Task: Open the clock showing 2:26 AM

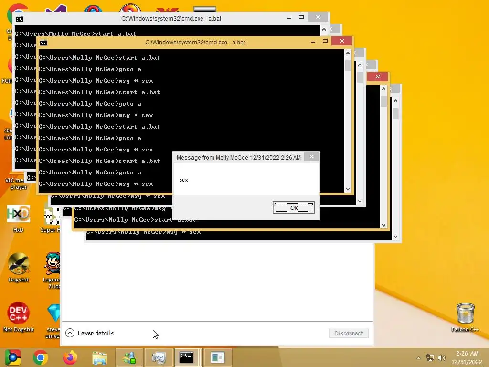Action: (467, 353)
